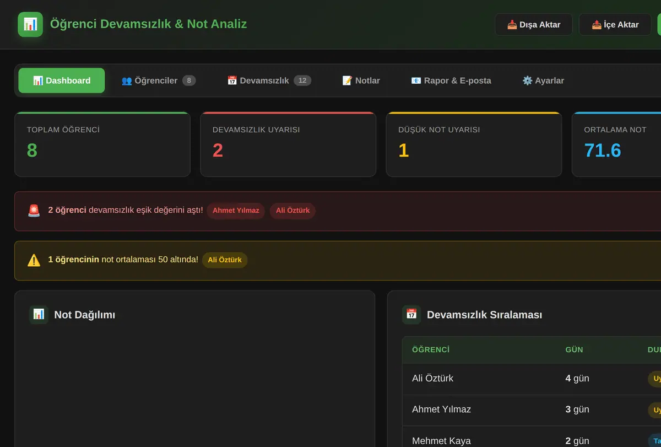Click the Ali Öztürk red attendance tag
The width and height of the screenshot is (661, 447).
click(x=292, y=211)
